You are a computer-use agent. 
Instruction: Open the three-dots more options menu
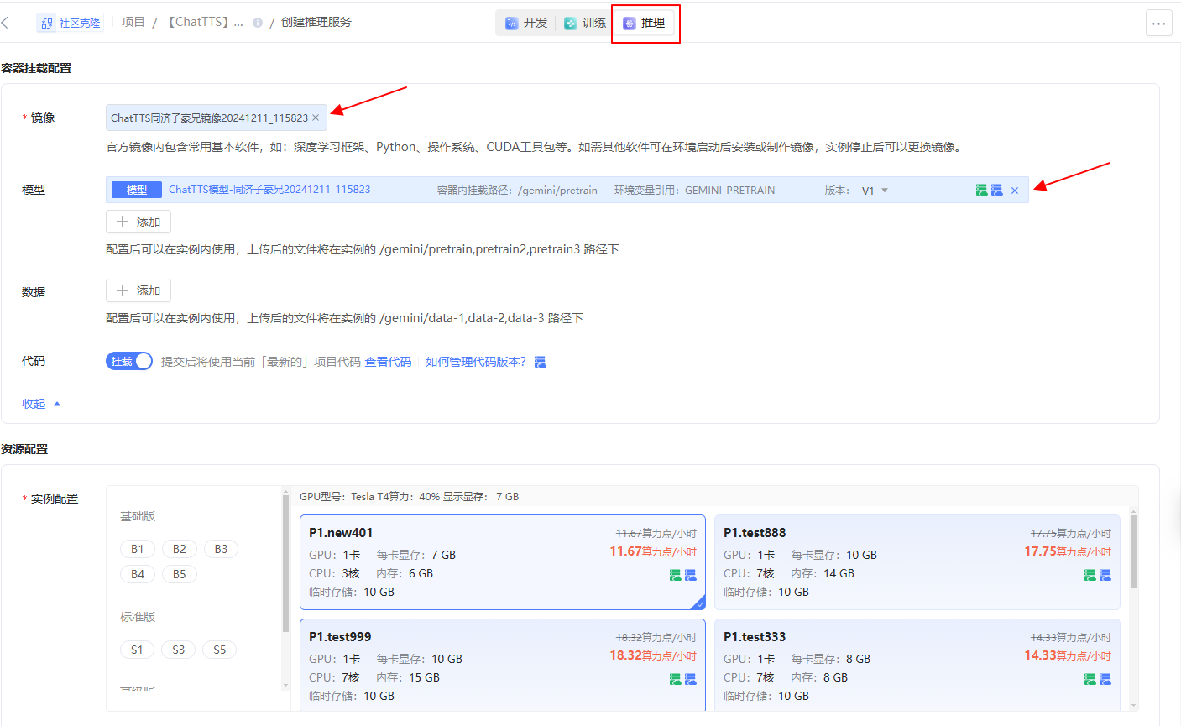tap(1158, 24)
